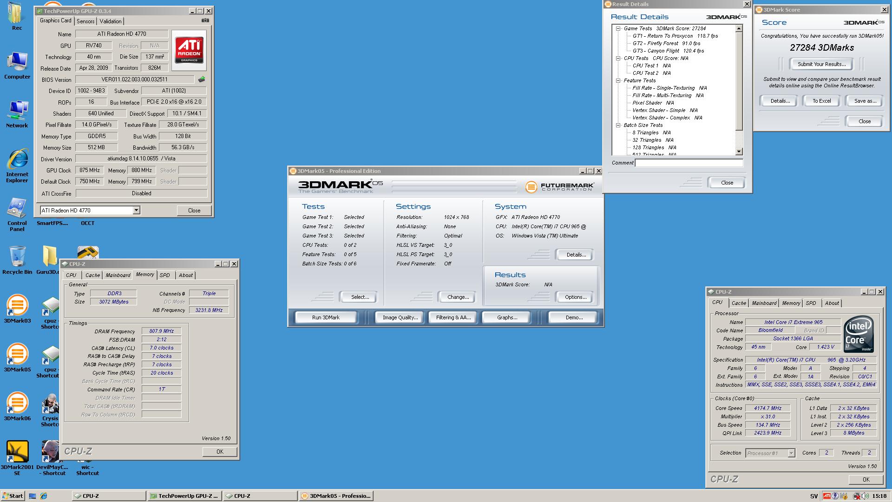Image resolution: width=892 pixels, height=502 pixels.
Task: Launch Internet Explorer from the desktop
Action: click(17, 166)
